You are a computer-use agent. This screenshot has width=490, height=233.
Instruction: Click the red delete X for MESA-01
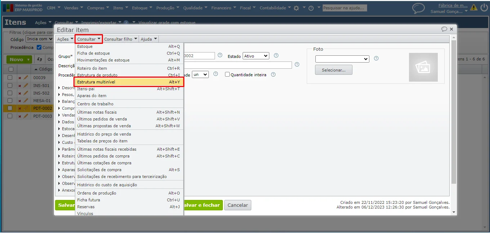(x=20, y=101)
